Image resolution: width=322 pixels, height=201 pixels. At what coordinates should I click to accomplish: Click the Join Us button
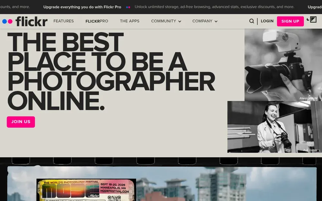21,122
